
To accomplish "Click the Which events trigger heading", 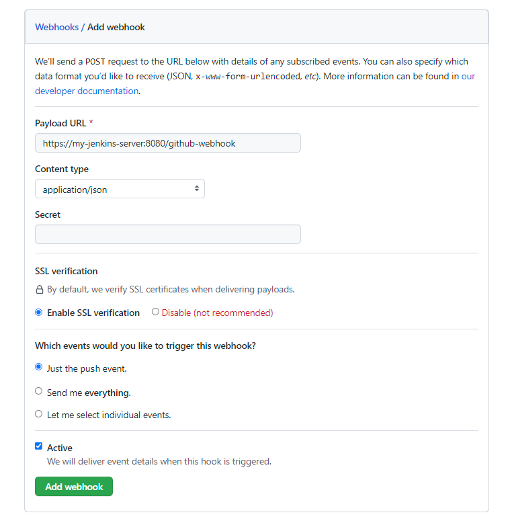I will [x=145, y=346].
